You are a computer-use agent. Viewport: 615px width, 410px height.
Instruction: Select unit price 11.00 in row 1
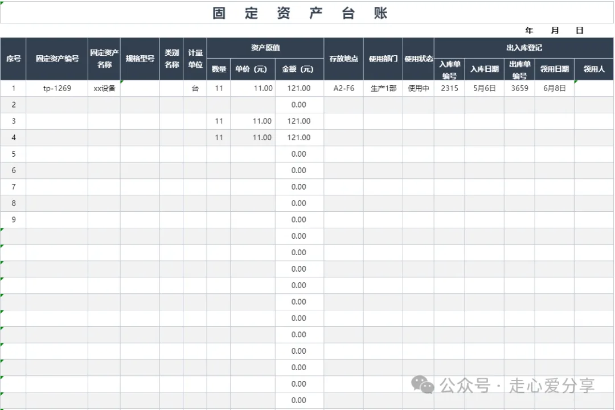[x=253, y=88]
